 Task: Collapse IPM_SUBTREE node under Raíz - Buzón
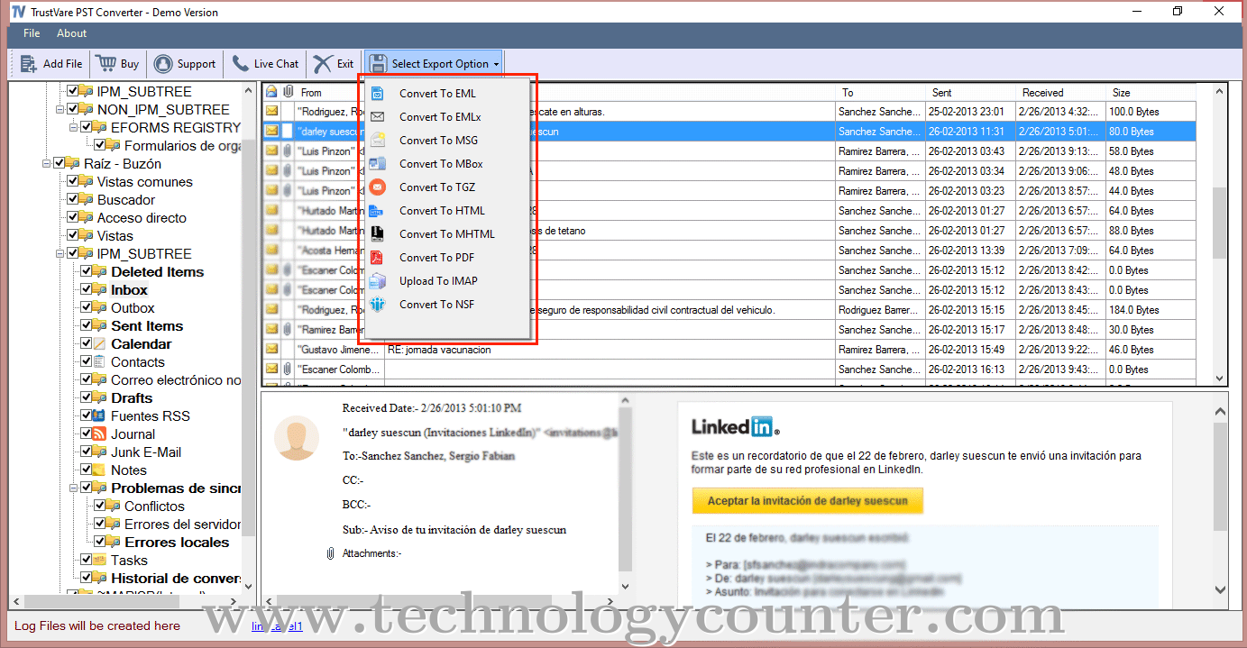[60, 253]
